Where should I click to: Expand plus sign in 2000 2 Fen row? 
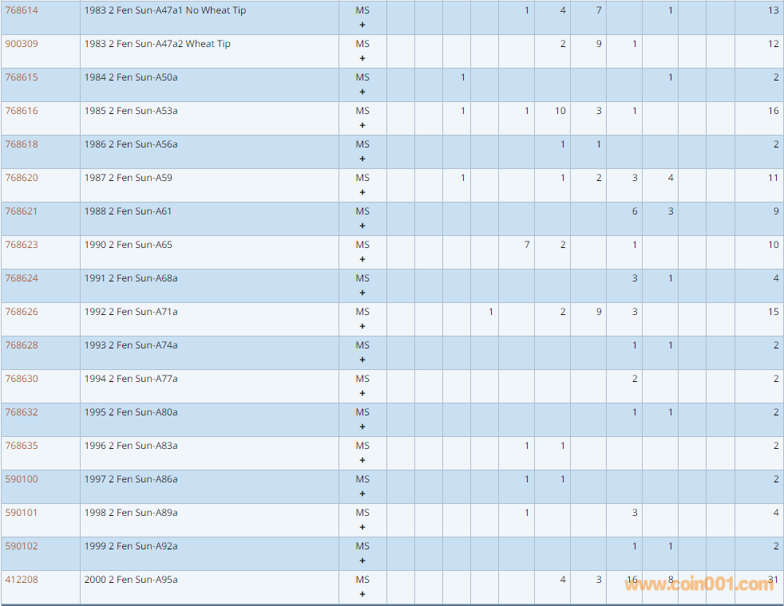[x=362, y=594]
